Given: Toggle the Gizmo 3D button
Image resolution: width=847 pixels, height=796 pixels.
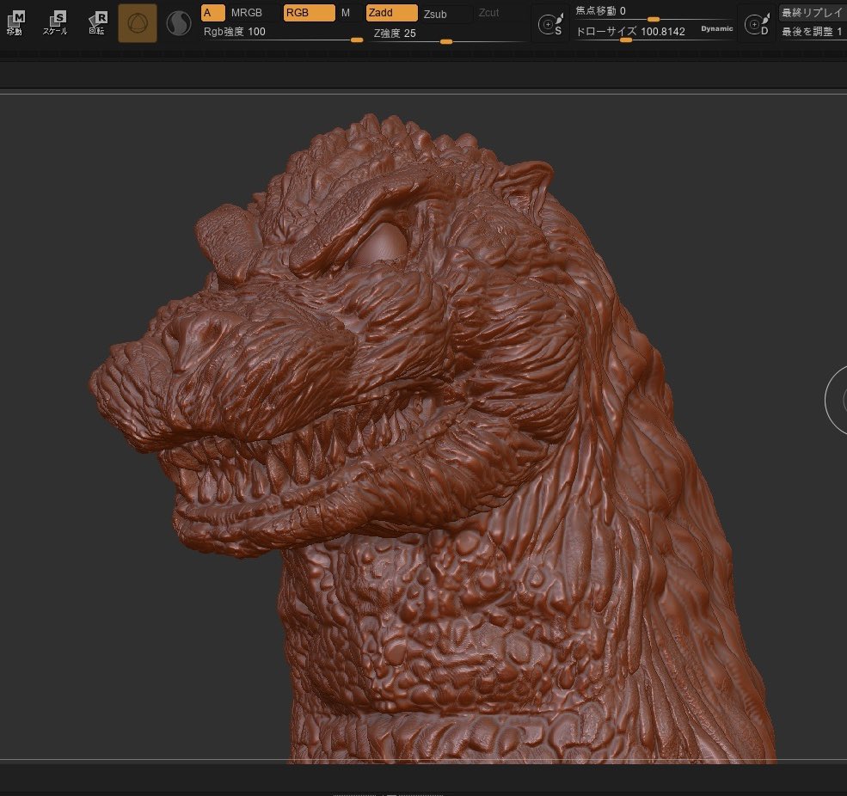Looking at the screenshot, I should click(x=138, y=23).
